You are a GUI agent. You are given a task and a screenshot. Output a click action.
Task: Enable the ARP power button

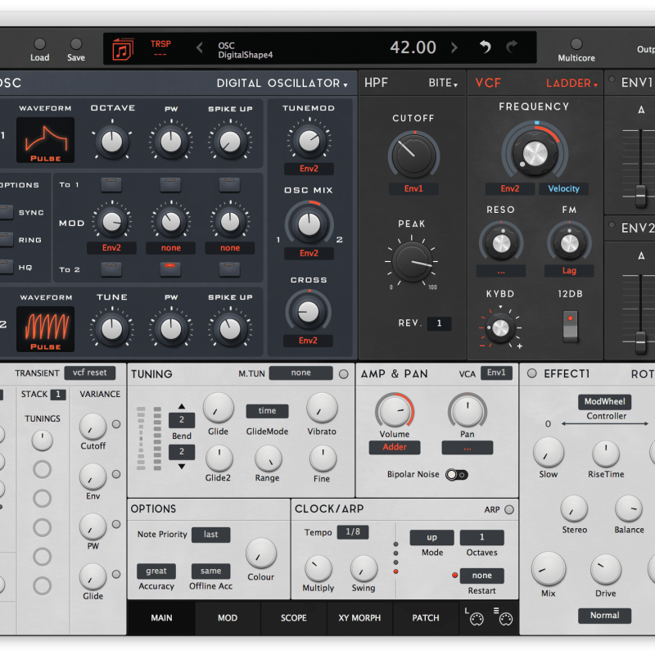click(x=509, y=510)
